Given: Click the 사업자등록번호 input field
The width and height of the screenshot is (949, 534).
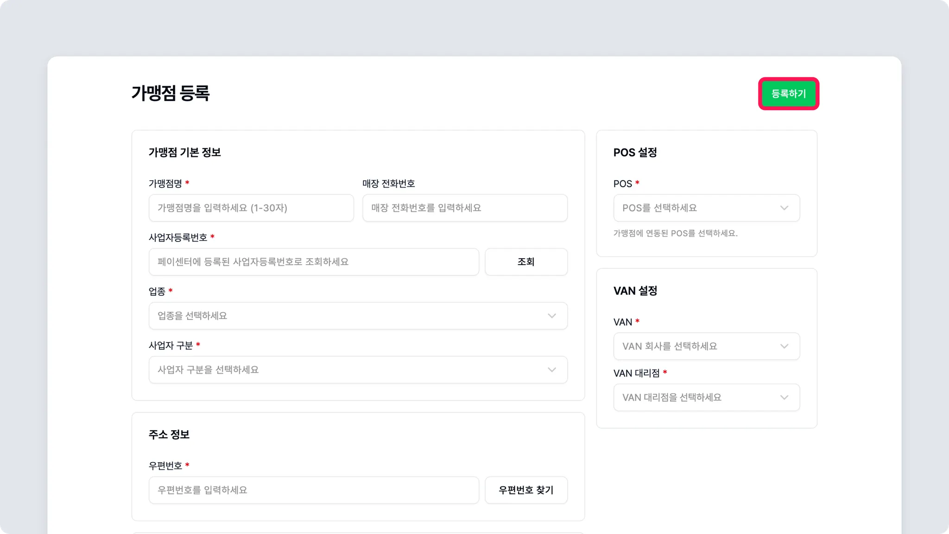Looking at the screenshot, I should (314, 262).
